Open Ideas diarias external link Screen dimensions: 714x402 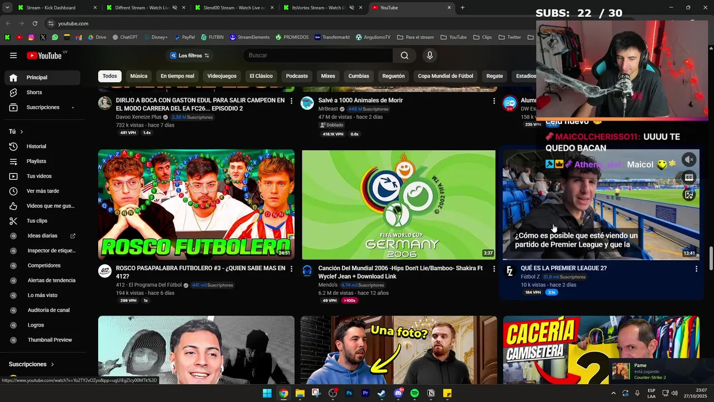pyautogui.click(x=42, y=236)
